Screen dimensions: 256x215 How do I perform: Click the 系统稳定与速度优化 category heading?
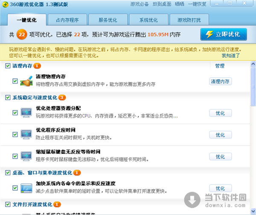35,98
